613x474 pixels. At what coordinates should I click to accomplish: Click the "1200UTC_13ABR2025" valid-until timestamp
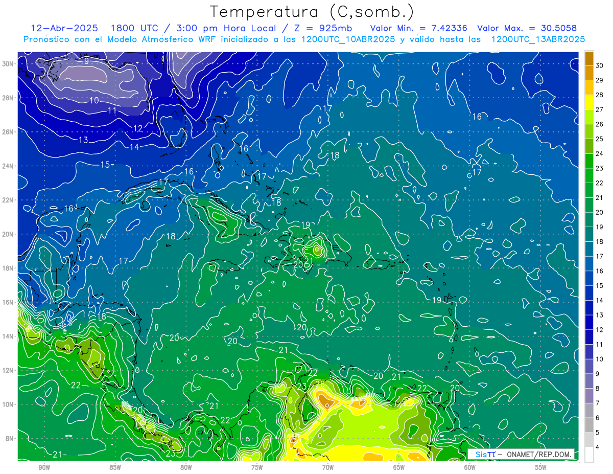click(538, 39)
